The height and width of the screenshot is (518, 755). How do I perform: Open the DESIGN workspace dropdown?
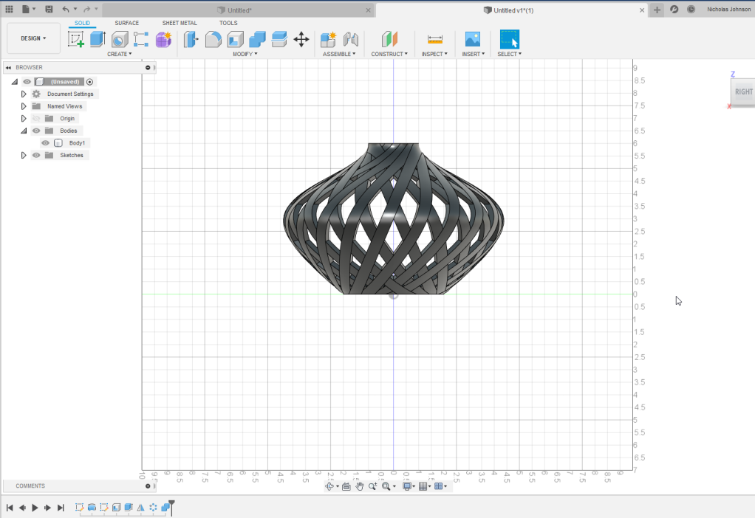pos(33,38)
